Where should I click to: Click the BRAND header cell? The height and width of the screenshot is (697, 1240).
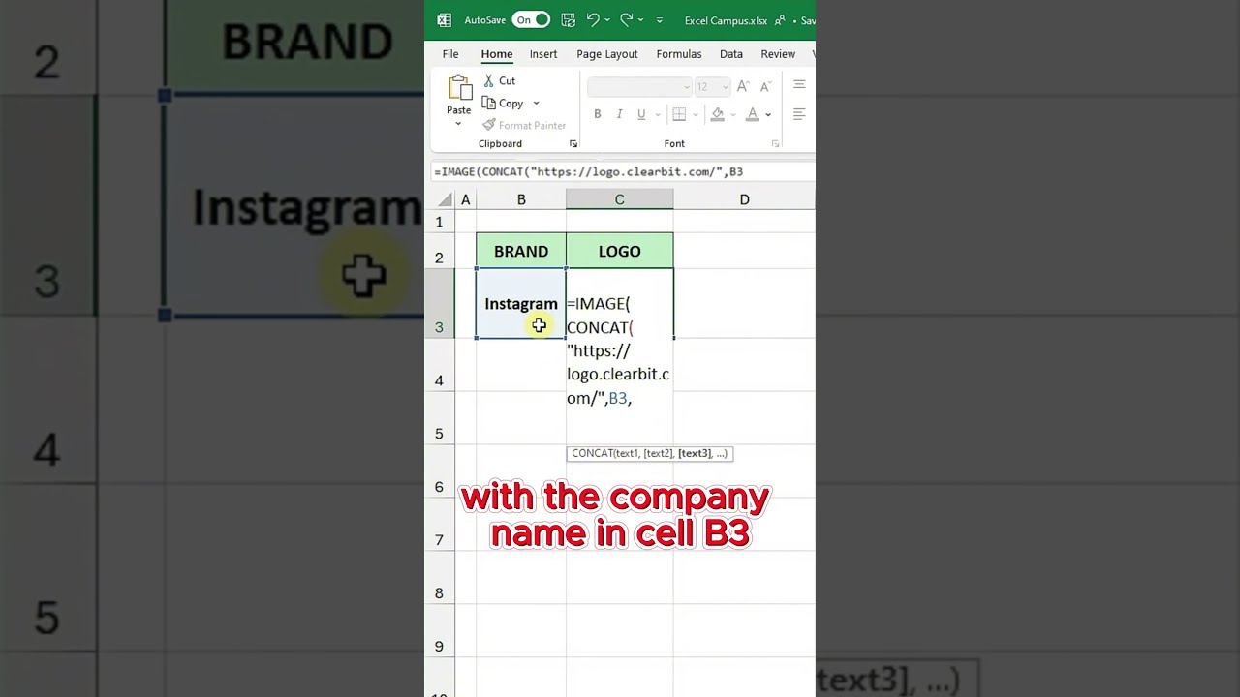[x=521, y=252]
